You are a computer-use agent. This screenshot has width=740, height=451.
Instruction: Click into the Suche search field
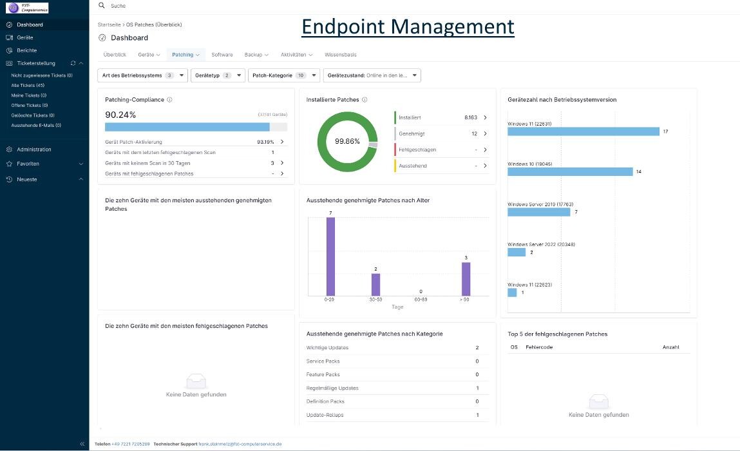258,6
